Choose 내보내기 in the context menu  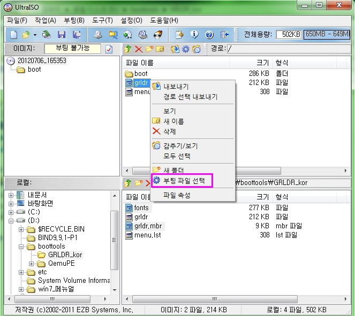tap(193, 87)
